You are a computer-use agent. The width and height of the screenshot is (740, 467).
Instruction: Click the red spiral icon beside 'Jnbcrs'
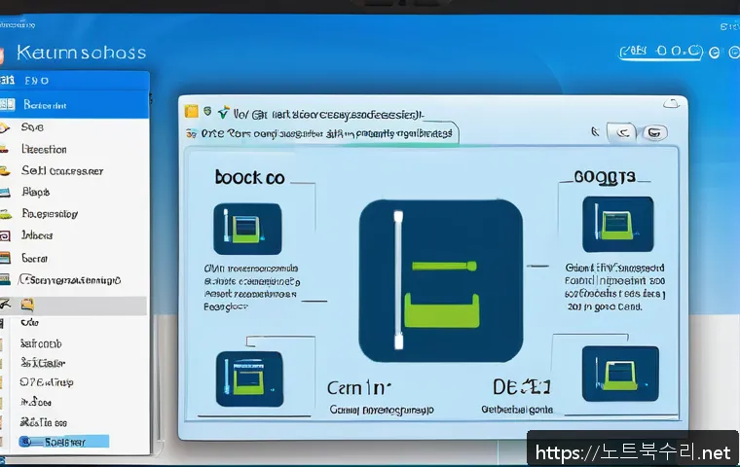tap(5, 235)
